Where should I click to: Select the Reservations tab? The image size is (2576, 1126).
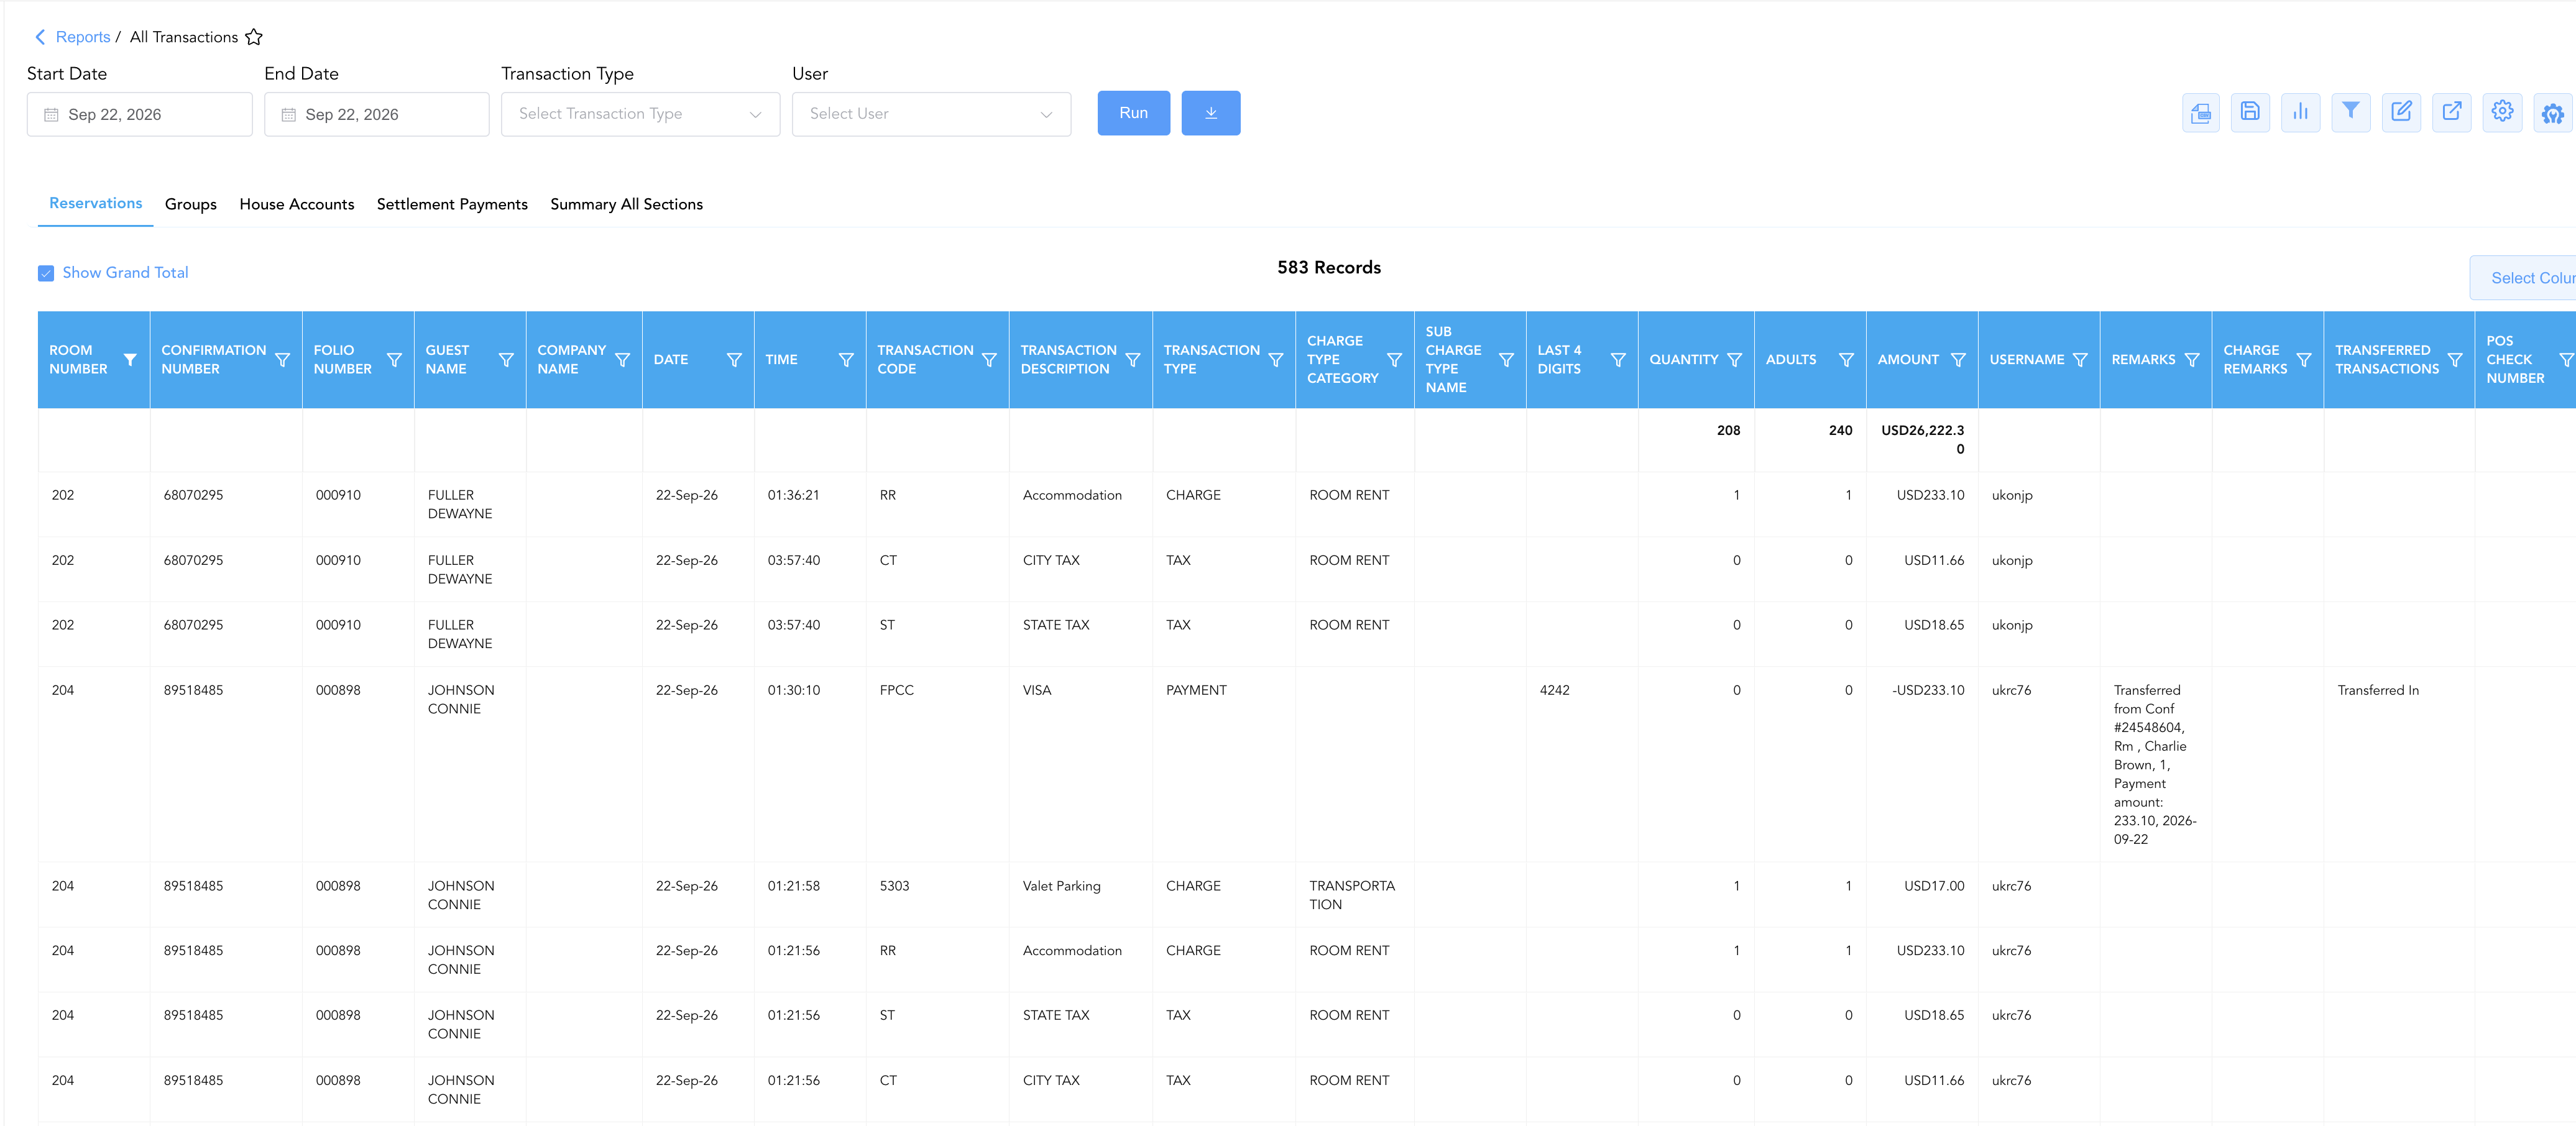tap(96, 203)
